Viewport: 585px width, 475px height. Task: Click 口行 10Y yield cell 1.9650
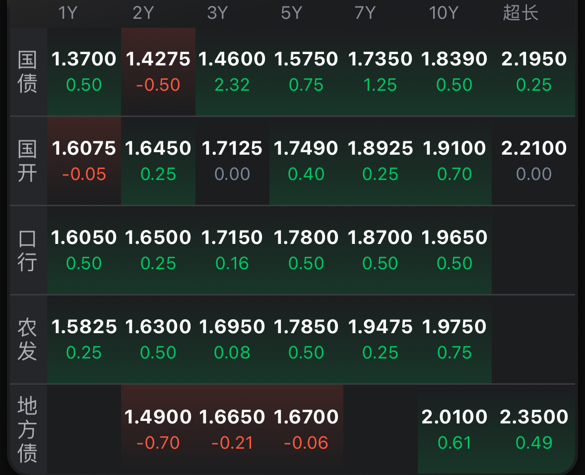(455, 250)
